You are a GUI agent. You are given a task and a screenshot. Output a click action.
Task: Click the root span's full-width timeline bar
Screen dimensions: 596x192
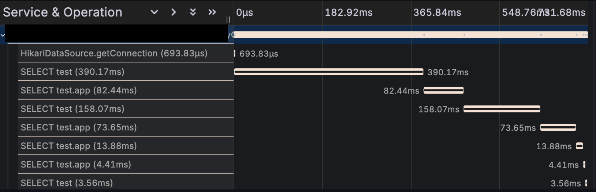tap(410, 35)
